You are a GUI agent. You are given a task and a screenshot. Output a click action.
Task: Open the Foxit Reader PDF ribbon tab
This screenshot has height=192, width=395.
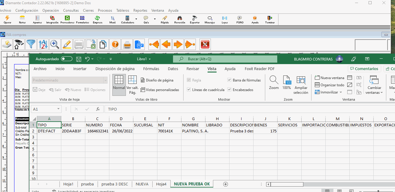tap(260, 69)
